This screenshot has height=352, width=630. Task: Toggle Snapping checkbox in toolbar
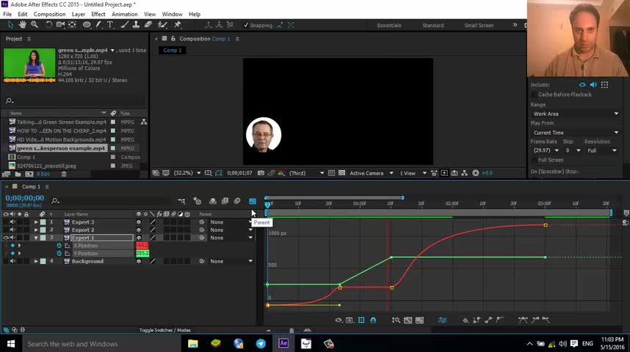(245, 25)
